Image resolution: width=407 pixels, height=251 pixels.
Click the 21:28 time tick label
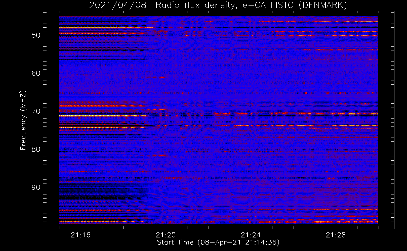pyautogui.click(x=336, y=235)
